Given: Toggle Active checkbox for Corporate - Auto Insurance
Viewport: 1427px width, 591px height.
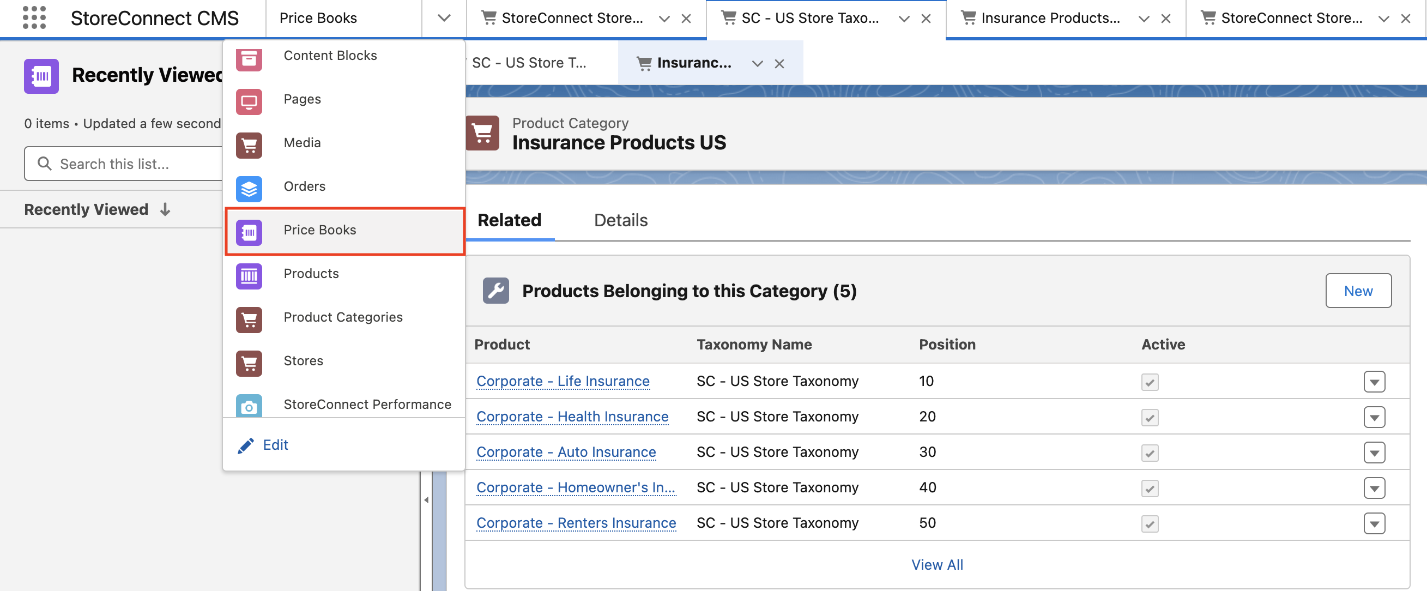Looking at the screenshot, I should tap(1150, 453).
